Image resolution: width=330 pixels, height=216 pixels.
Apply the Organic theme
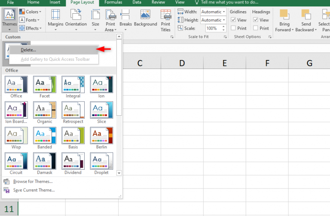tap(45, 113)
